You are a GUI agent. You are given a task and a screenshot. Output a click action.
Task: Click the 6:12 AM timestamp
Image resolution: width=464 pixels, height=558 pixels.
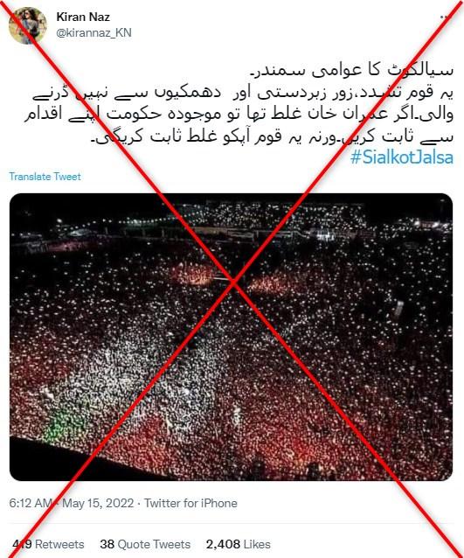pyautogui.click(x=31, y=503)
